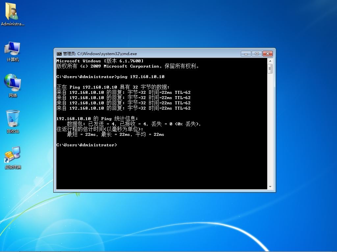337x252 pixels.
Task: Open the 计算机 desktop icon
Action: (x=13, y=52)
